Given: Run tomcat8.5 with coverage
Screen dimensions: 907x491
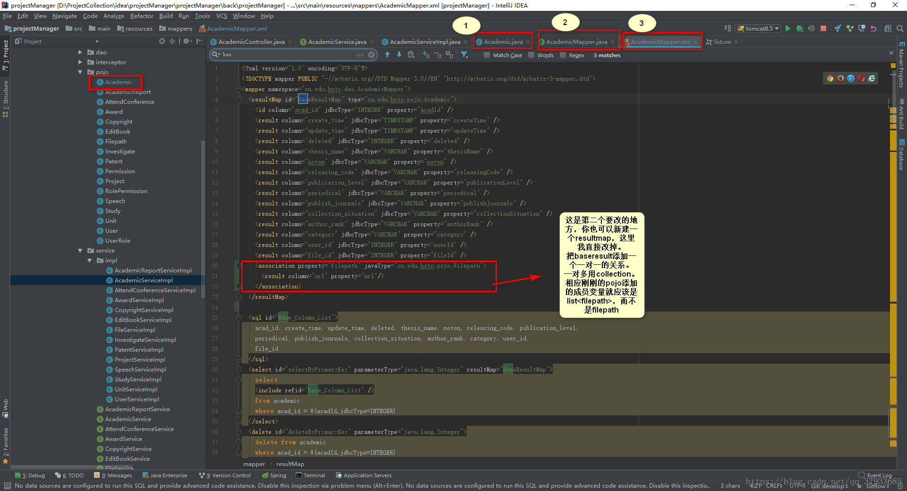Looking at the screenshot, I should 812,28.
